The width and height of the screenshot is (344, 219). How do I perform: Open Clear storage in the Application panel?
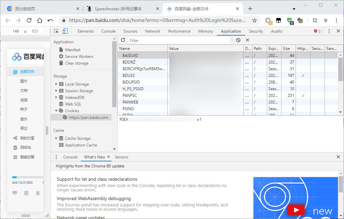[x=76, y=63]
